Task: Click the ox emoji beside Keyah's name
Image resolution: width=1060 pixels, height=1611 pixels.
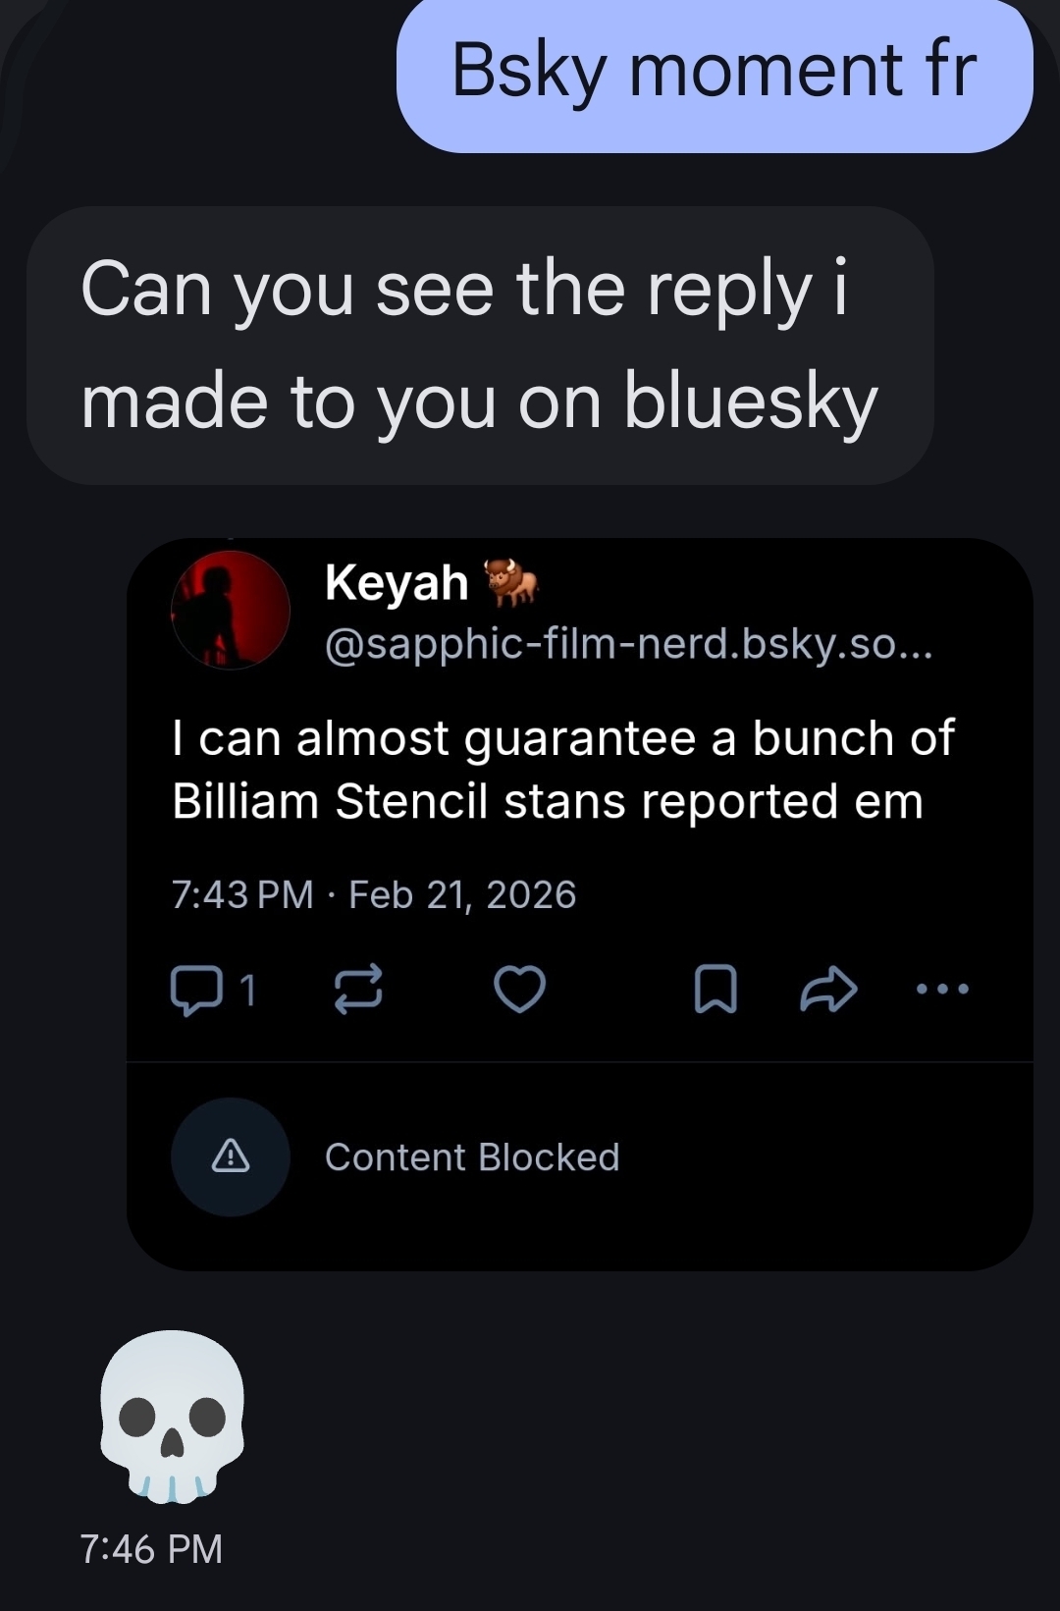Action: click(x=511, y=581)
